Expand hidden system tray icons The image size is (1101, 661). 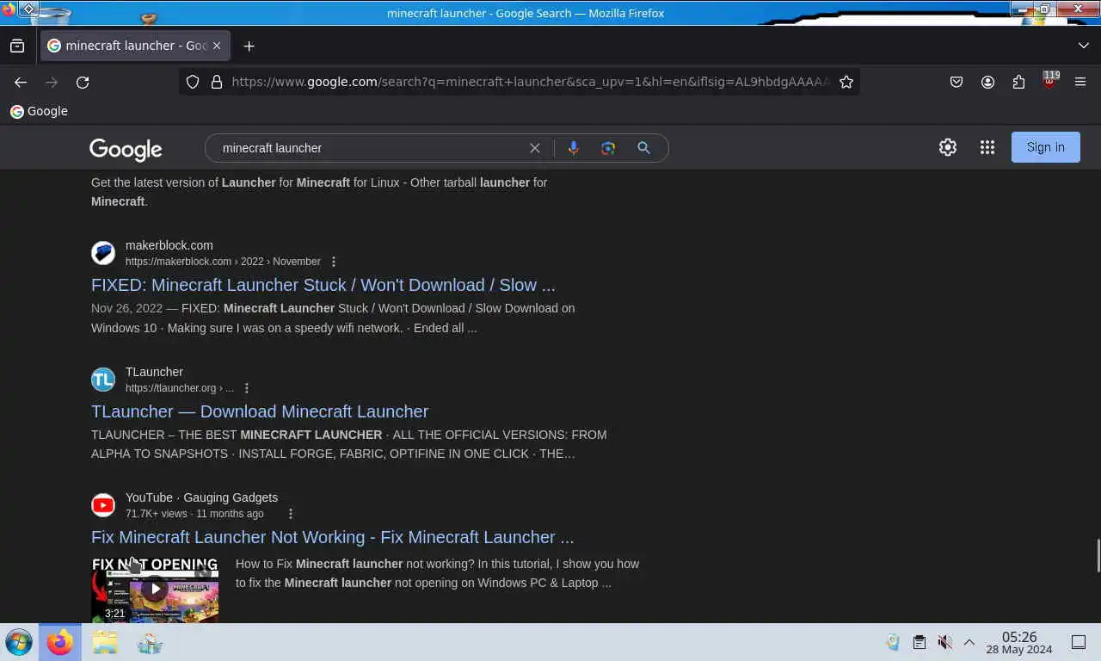[969, 642]
